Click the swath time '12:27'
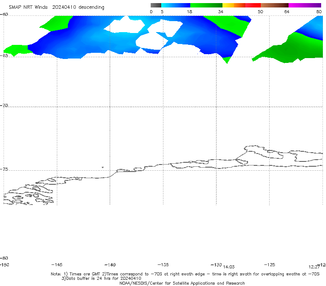Screen dimensions: 326x286 [x=314, y=267]
